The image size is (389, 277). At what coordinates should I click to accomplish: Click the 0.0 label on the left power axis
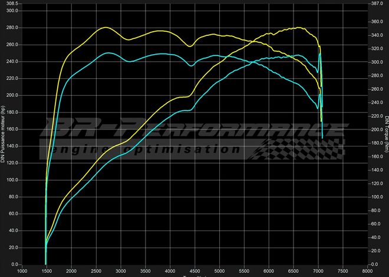[14, 265]
